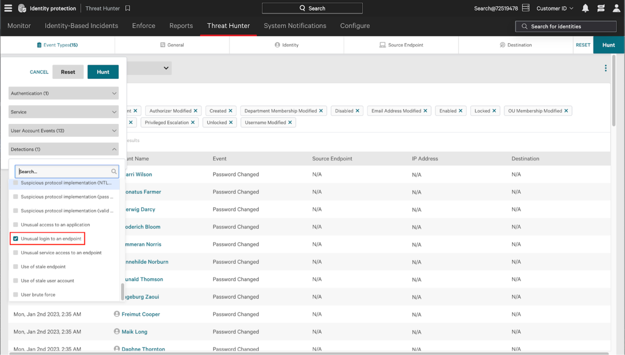Screen dimensions: 625x355
Task: Click the detections Search input field
Action: 64,171
